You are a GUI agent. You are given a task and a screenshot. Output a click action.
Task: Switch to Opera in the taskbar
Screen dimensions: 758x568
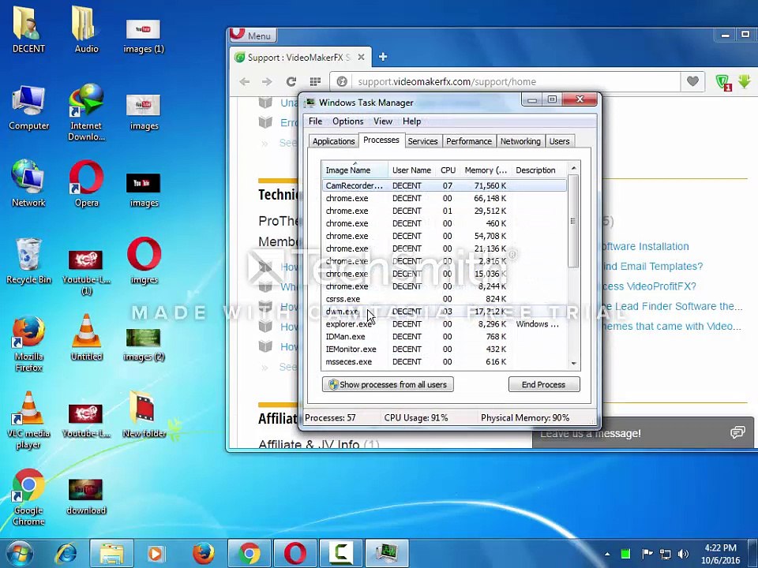[x=295, y=554]
